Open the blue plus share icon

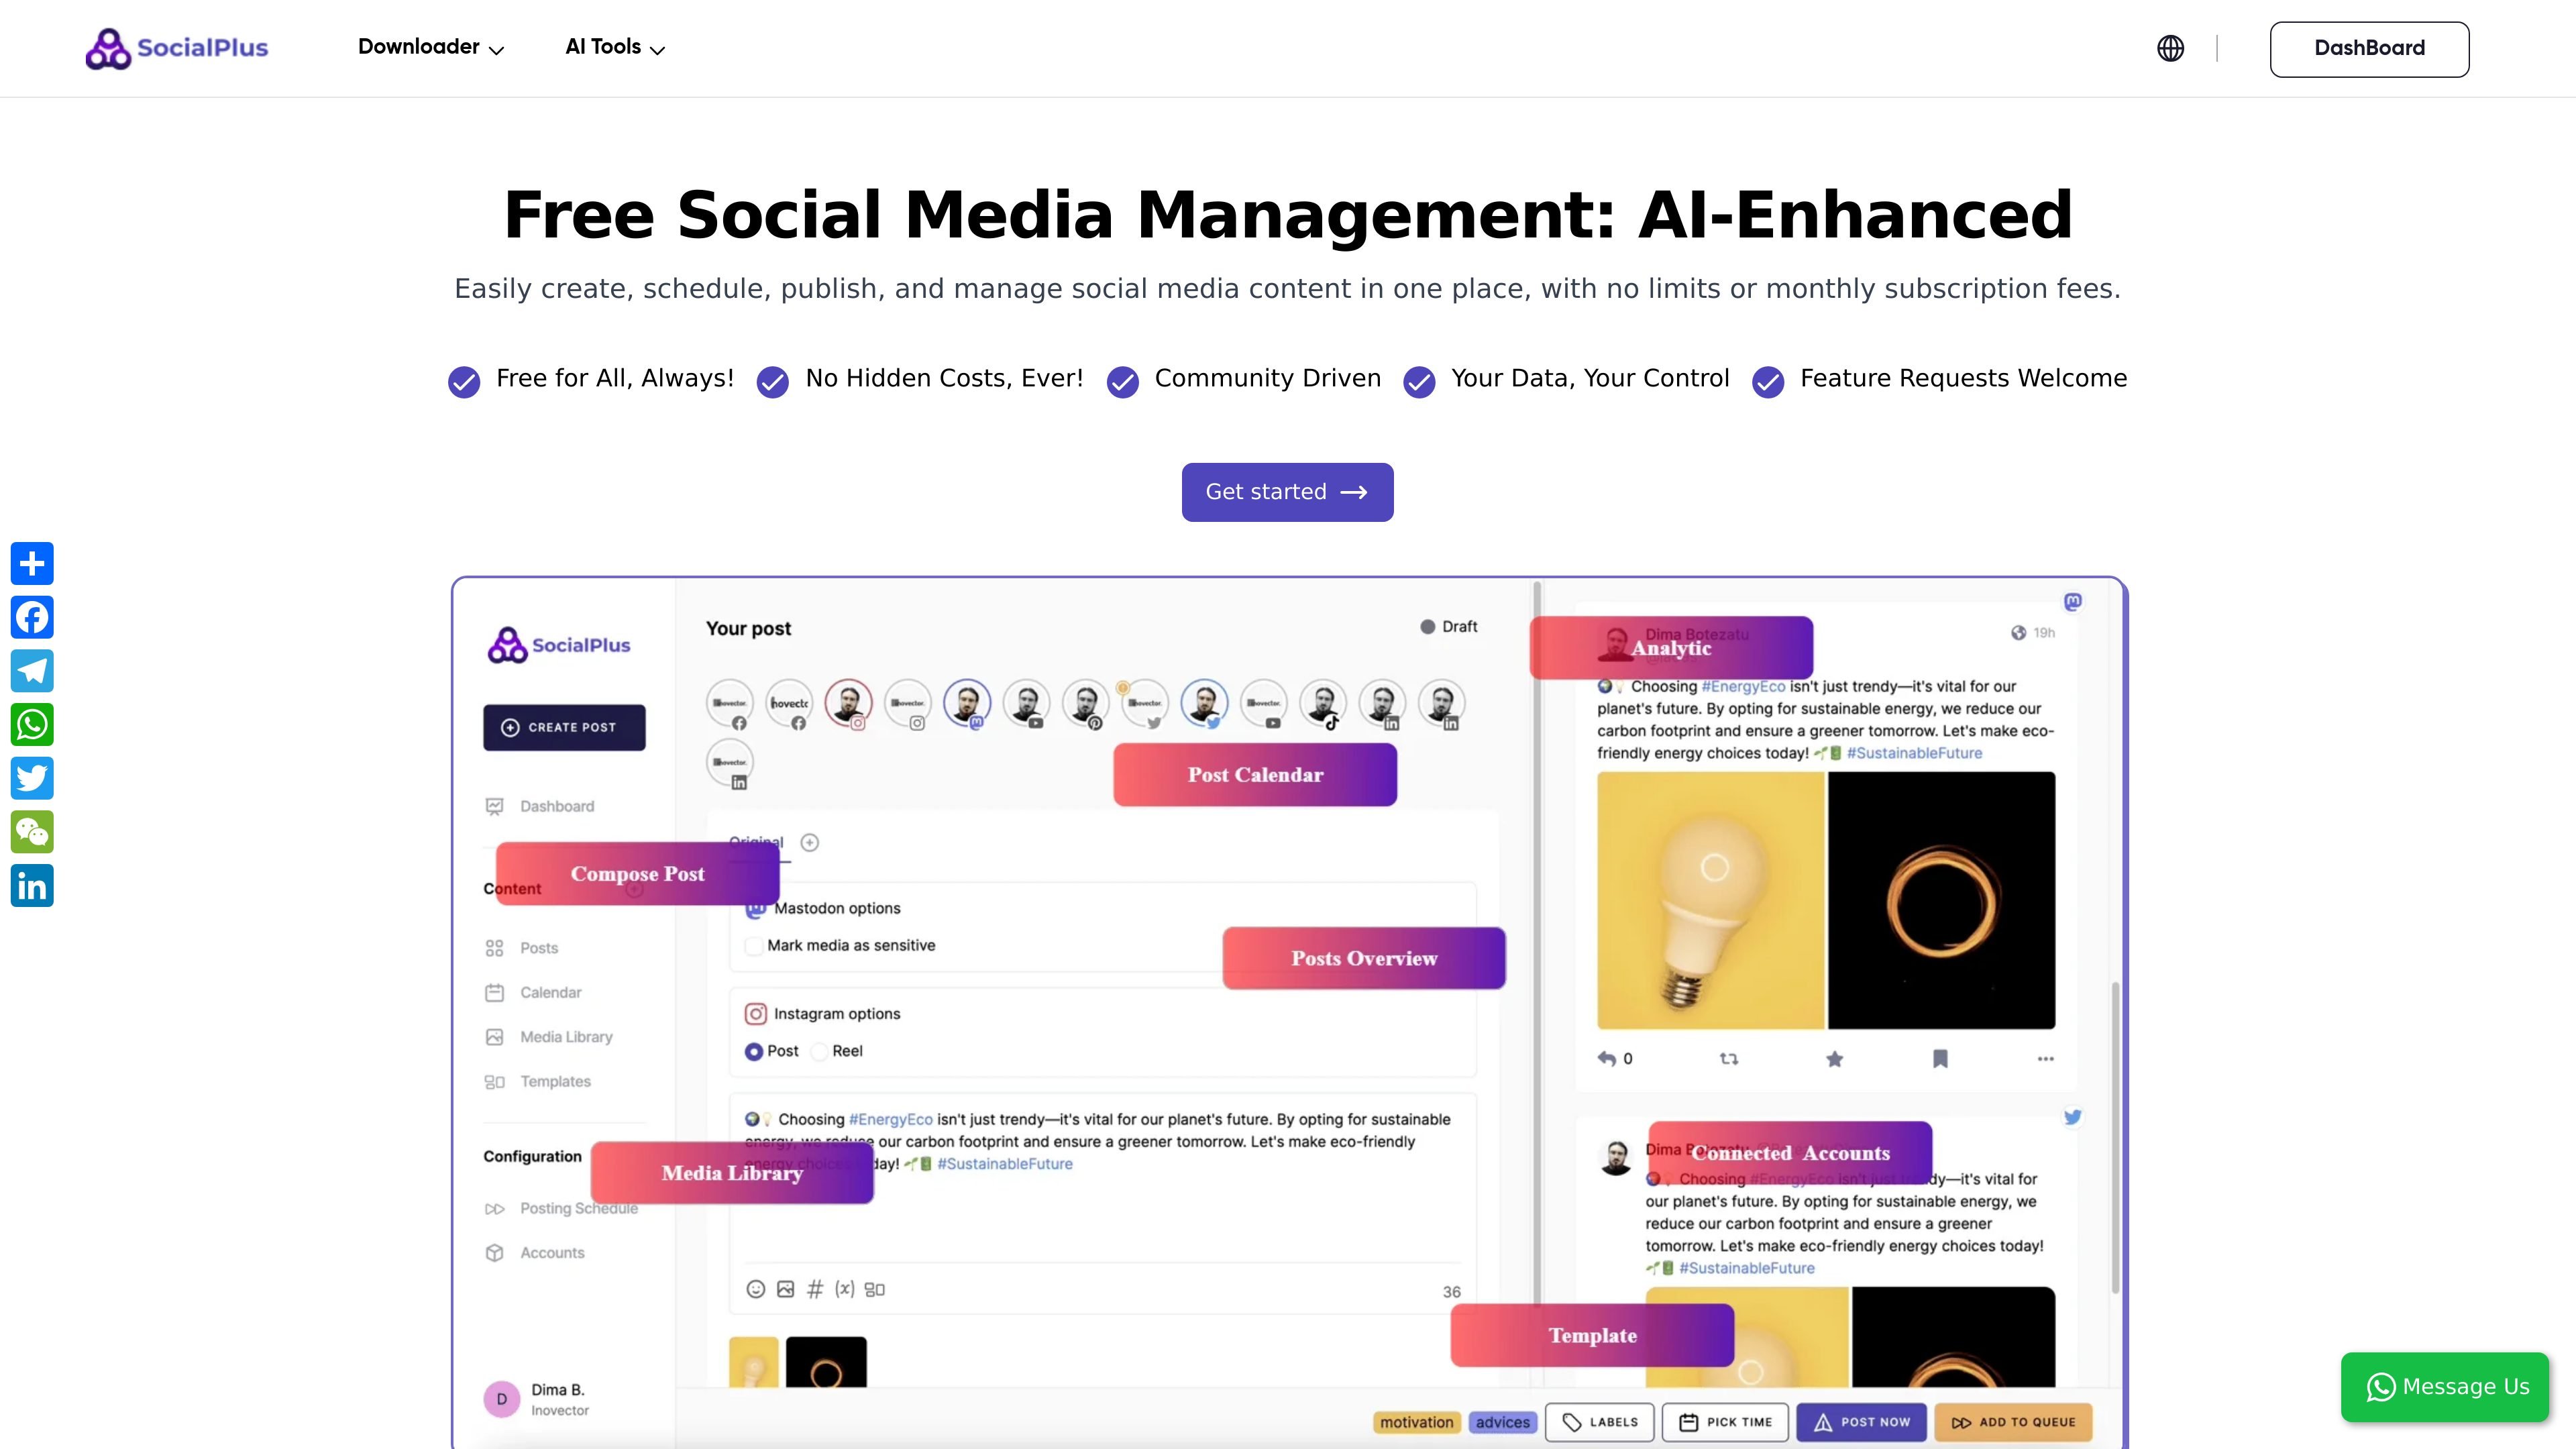(32, 564)
